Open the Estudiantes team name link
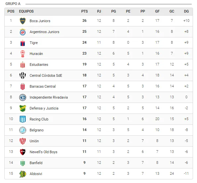Viewport: 197px width, 183px height. tap(39, 65)
